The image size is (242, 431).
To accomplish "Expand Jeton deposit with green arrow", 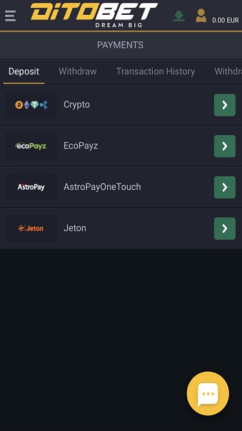I will pyautogui.click(x=225, y=228).
